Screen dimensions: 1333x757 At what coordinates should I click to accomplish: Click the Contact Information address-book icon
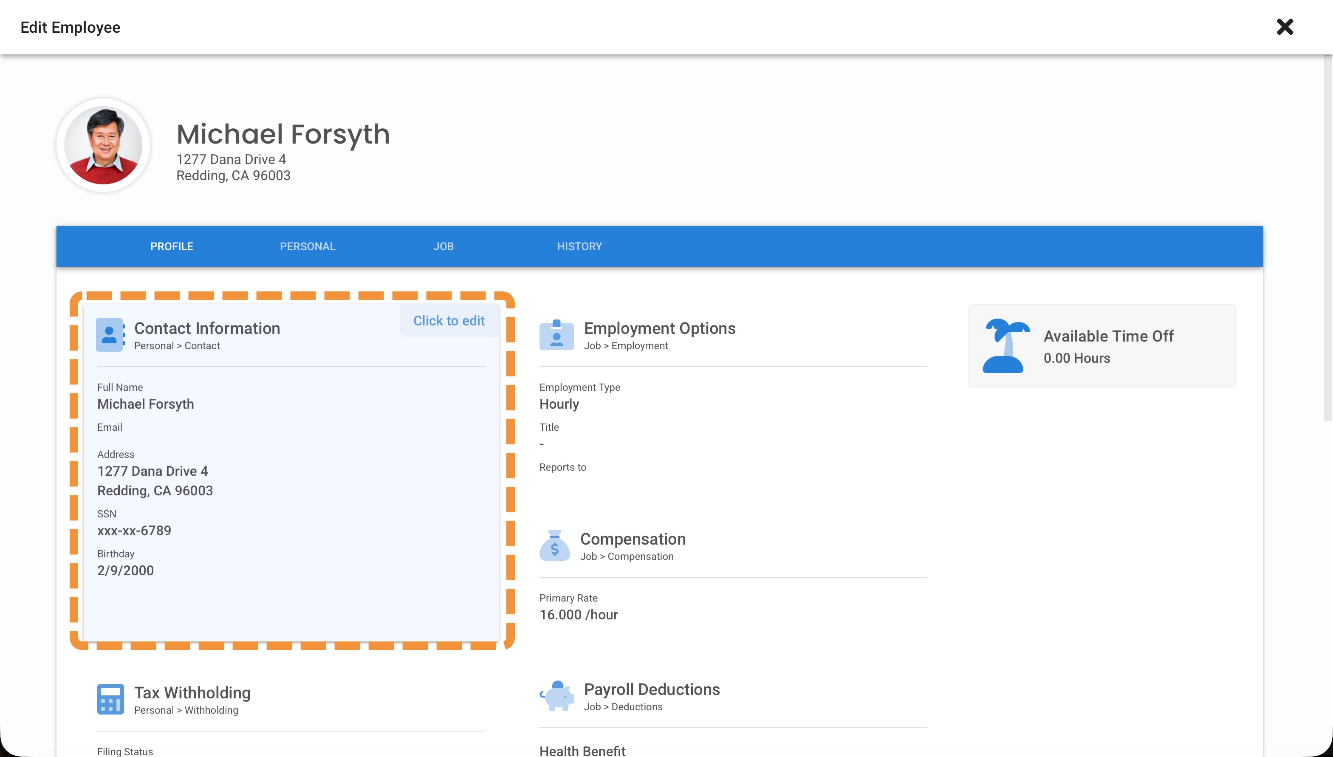click(110, 335)
